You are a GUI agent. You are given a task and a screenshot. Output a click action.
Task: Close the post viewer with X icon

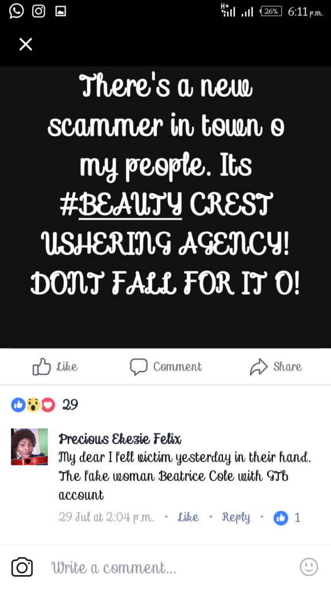coord(25,44)
